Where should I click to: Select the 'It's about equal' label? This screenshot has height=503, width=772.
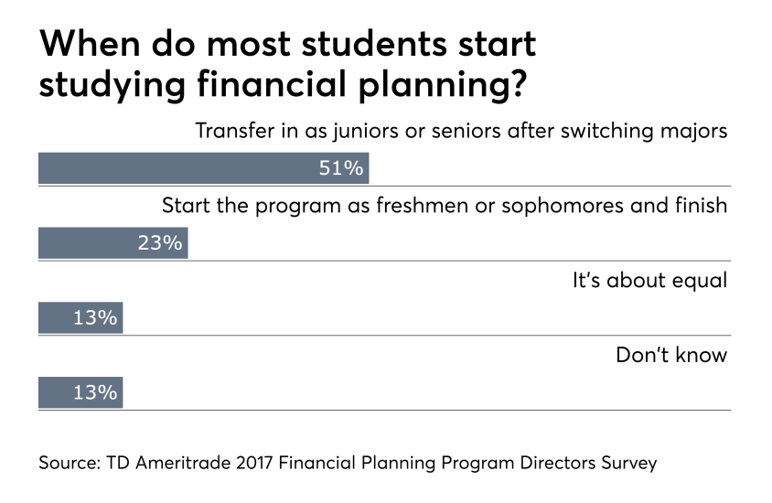click(649, 280)
